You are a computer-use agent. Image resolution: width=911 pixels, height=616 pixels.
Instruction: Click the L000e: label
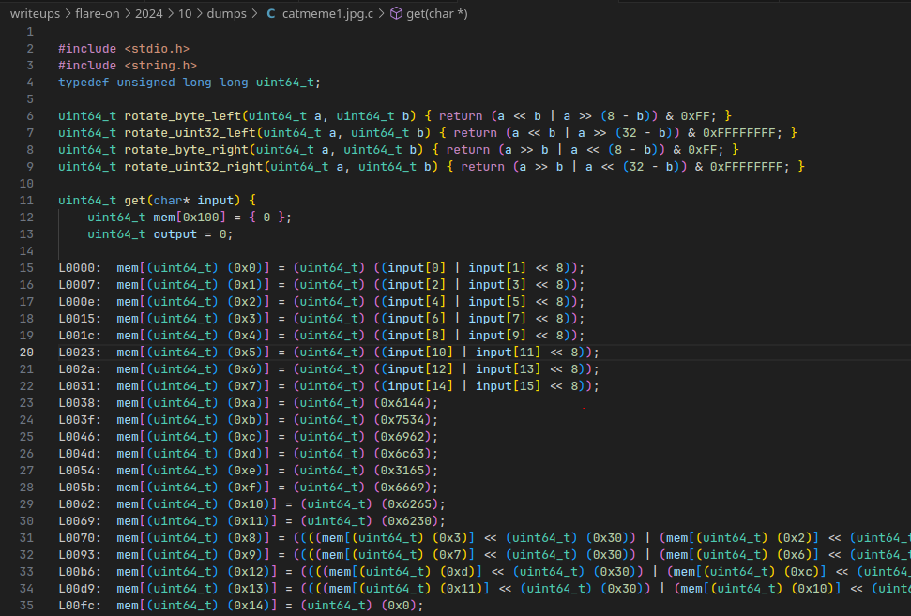(x=80, y=301)
